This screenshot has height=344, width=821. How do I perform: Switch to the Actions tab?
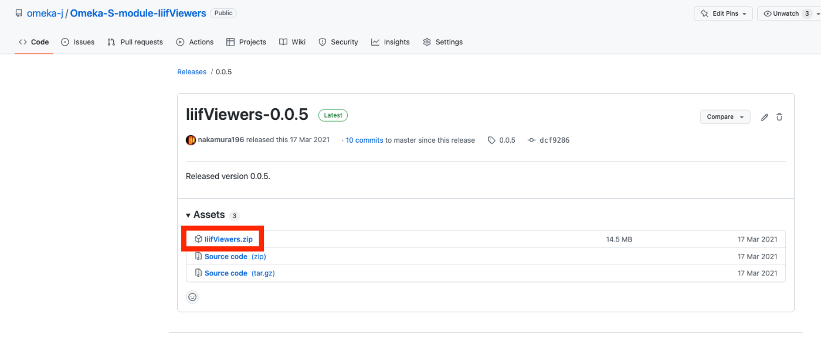195,42
